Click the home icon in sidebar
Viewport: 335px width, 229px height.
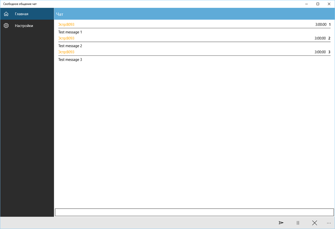pyautogui.click(x=6, y=14)
